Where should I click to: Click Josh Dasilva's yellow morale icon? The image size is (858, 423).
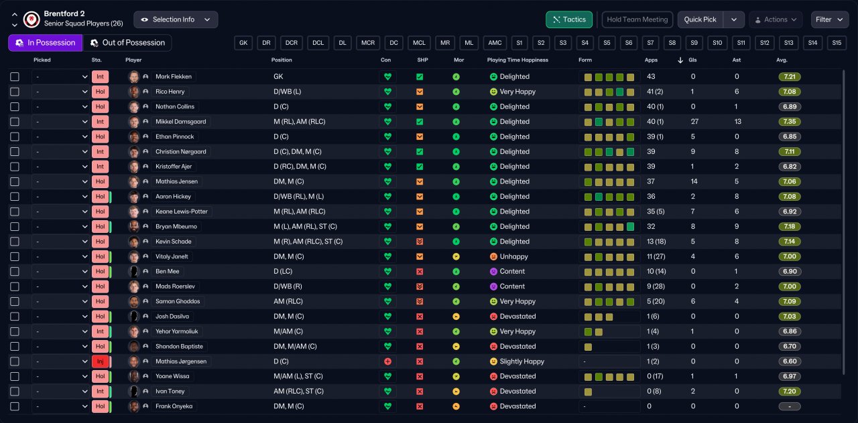click(456, 317)
